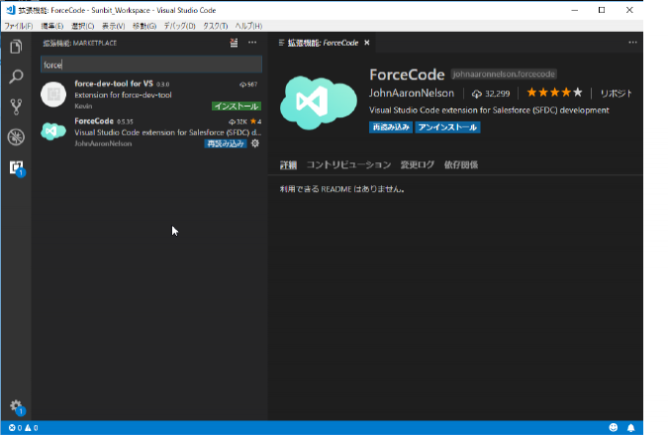Open the 選択(C) menu
This screenshot has height=435, width=668.
[83, 26]
